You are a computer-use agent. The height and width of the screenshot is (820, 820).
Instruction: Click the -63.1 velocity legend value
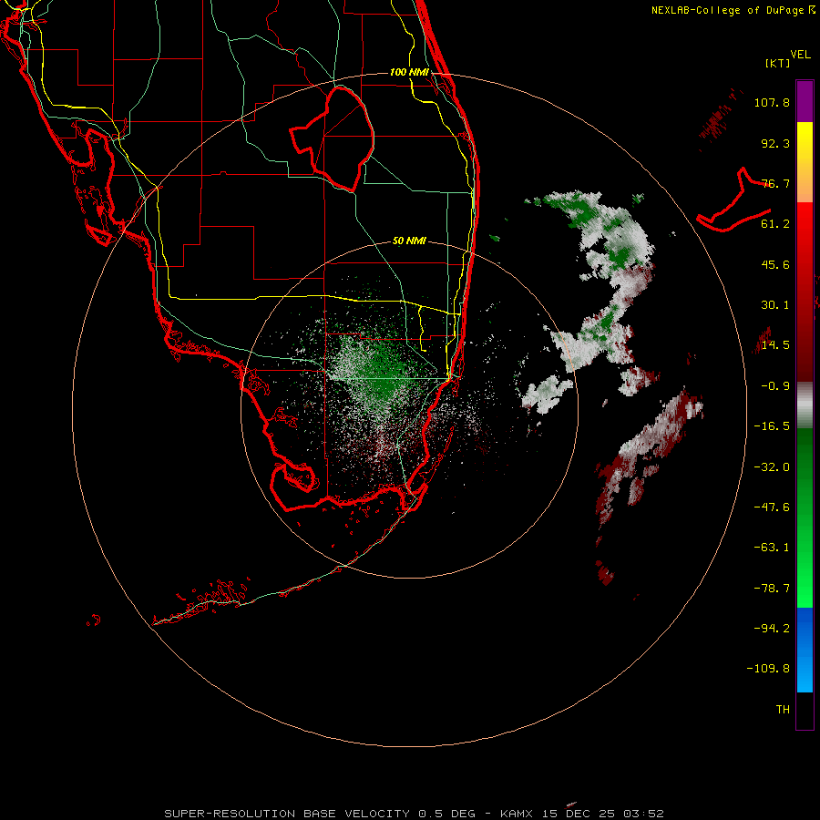(772, 548)
